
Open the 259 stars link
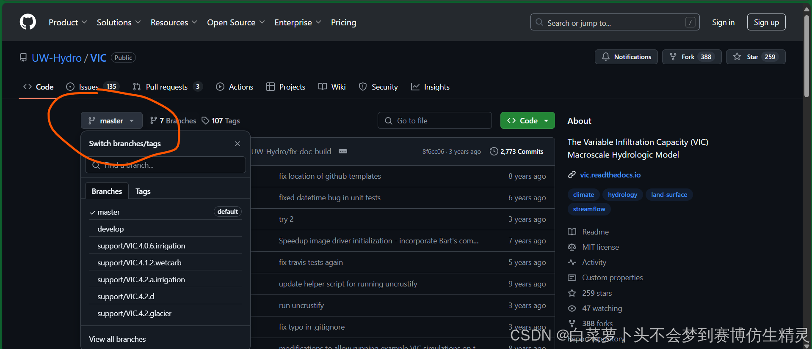(590, 293)
